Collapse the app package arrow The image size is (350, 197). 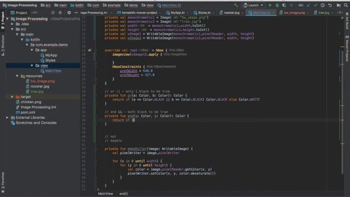(x=32, y=50)
